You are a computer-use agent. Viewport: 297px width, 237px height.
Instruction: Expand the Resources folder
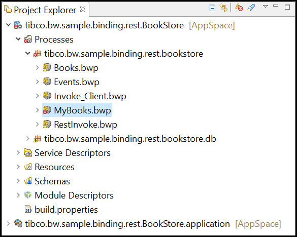coord(18,167)
